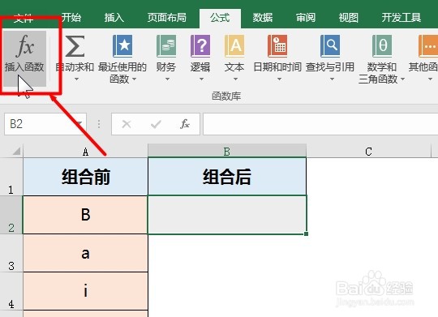Click the AutoSum (自动求和) sigma icon
Image resolution: width=438 pixels, height=317 pixels.
pos(75,45)
